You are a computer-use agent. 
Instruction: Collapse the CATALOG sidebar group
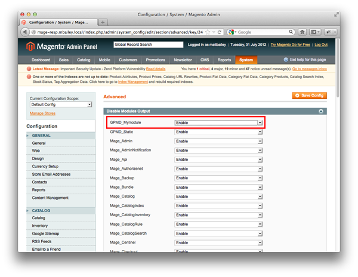[61, 210]
